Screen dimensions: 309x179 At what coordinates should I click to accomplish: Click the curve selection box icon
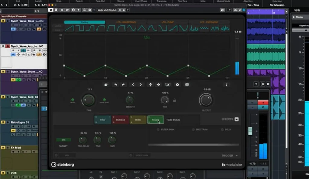point(168,85)
